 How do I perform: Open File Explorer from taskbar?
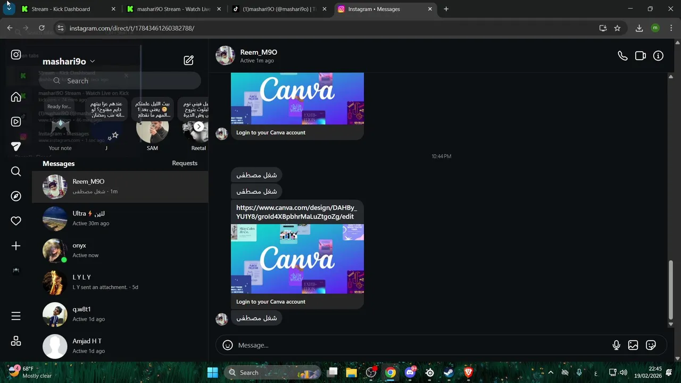pyautogui.click(x=351, y=372)
